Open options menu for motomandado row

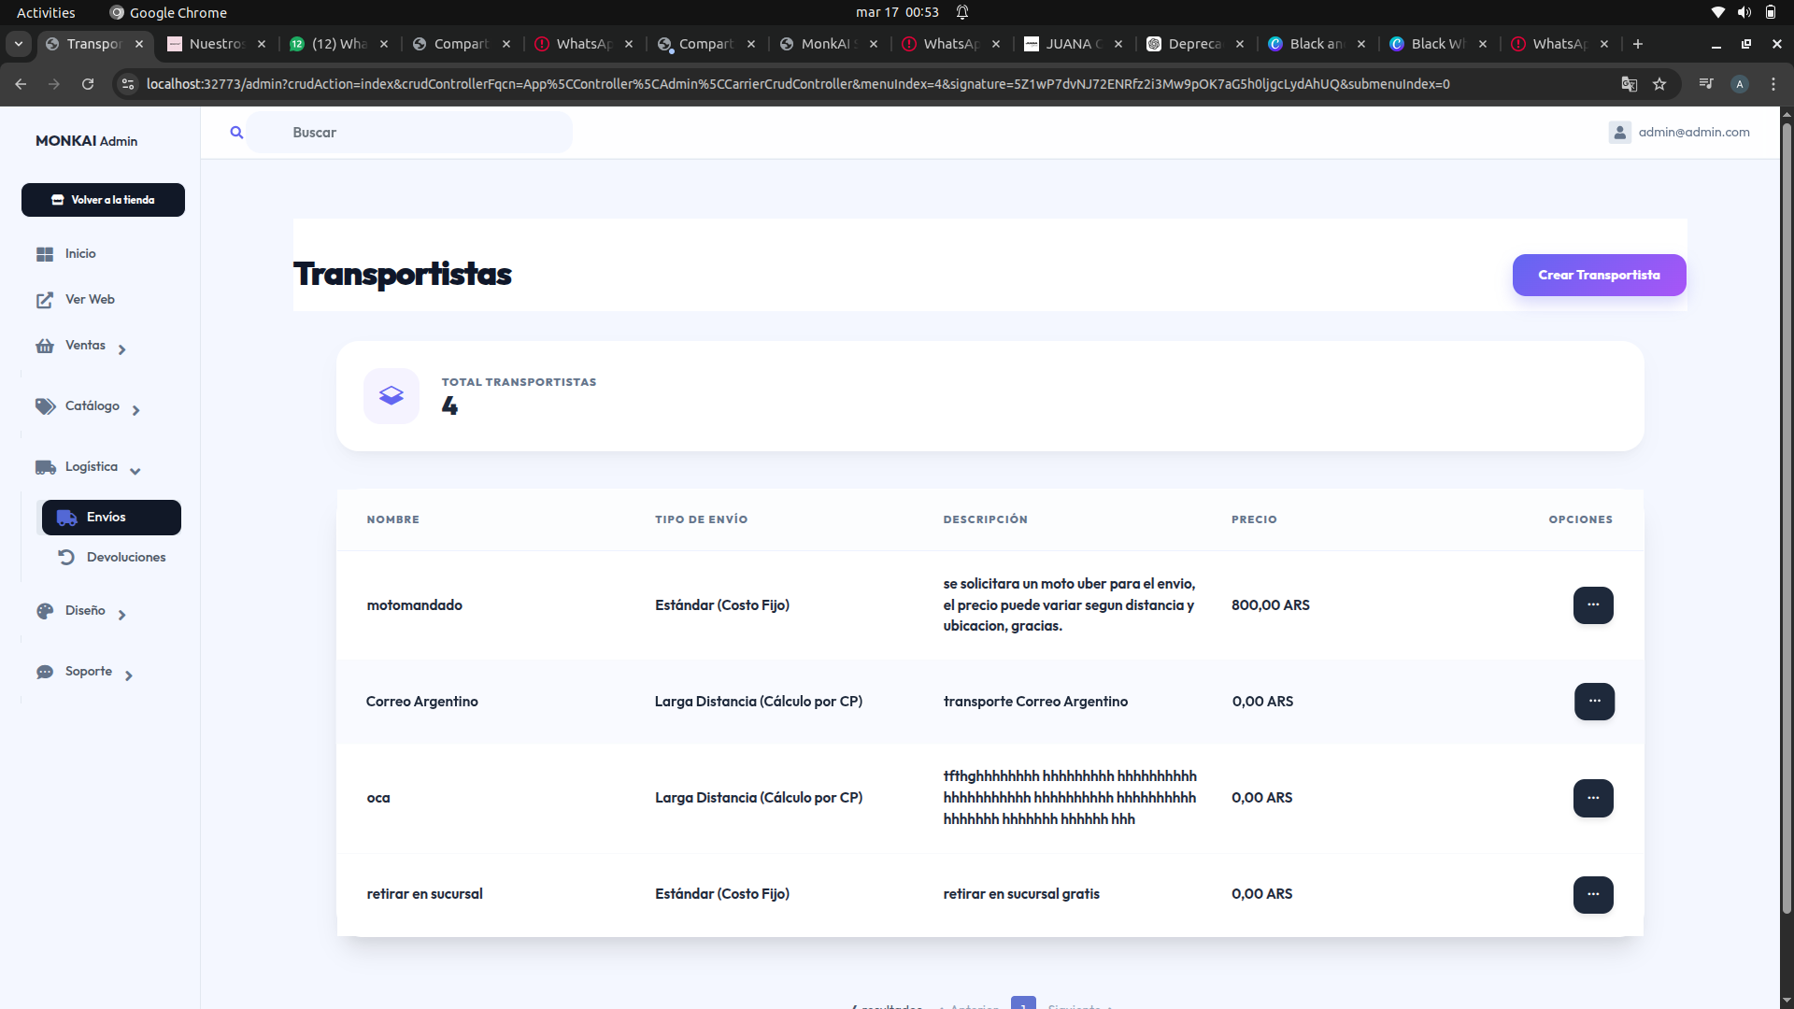coord(1593,605)
